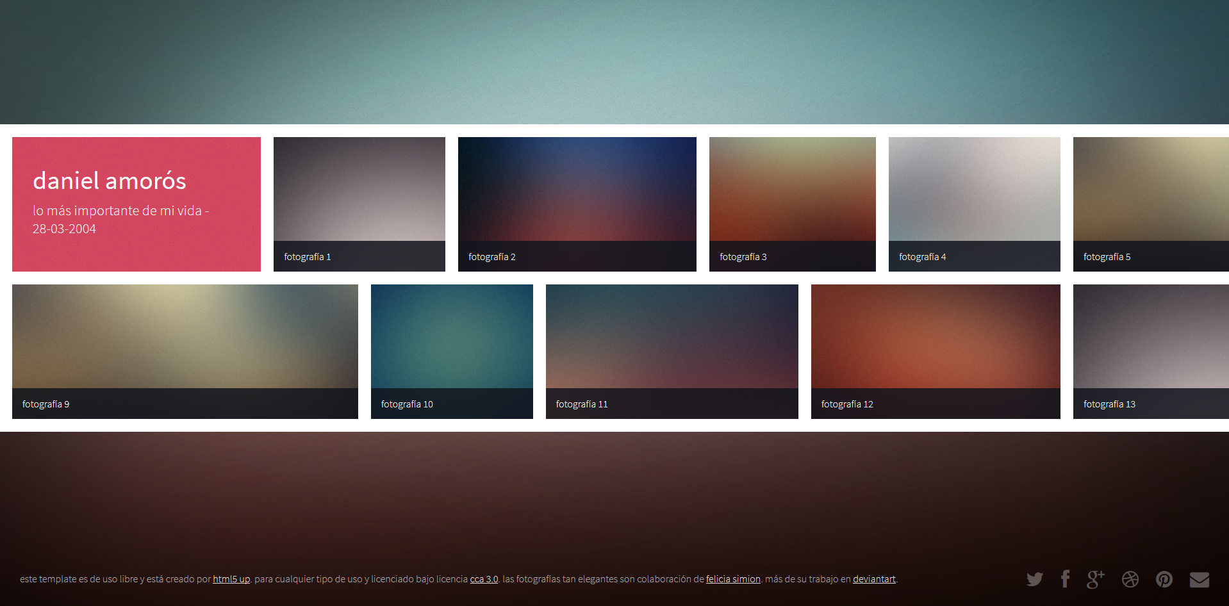Open the fotografía 12 thumbnail
The width and height of the screenshot is (1229, 606).
[x=936, y=351]
